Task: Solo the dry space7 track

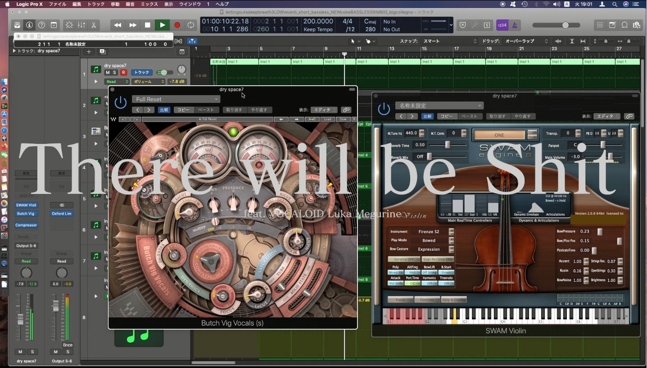Action: click(115, 73)
